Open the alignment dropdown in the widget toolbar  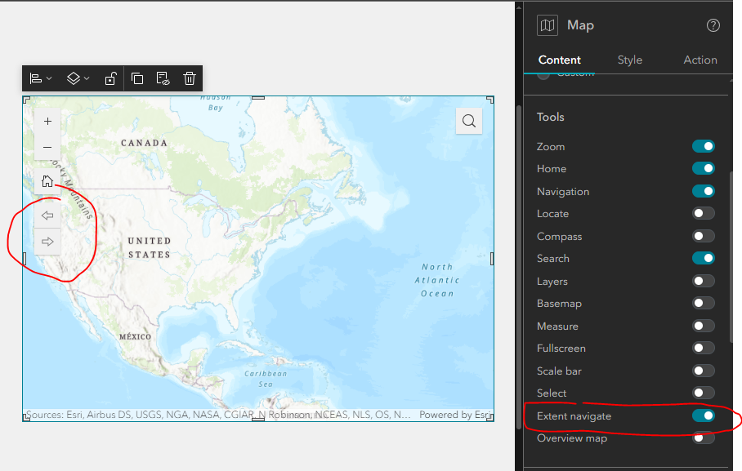tap(39, 78)
